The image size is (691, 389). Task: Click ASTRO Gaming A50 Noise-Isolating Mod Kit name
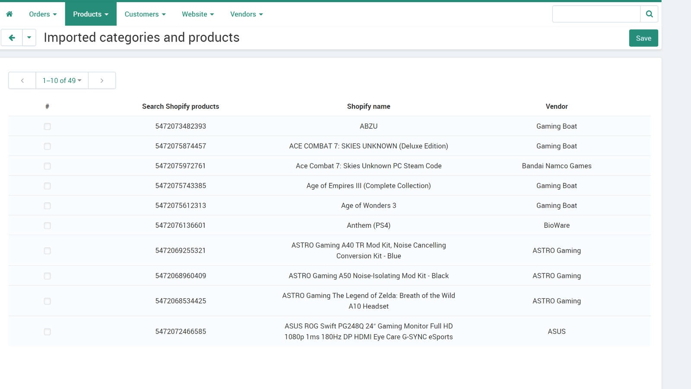(368, 276)
